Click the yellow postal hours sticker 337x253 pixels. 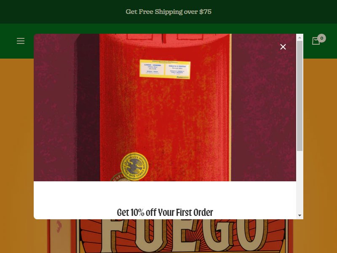(165, 69)
